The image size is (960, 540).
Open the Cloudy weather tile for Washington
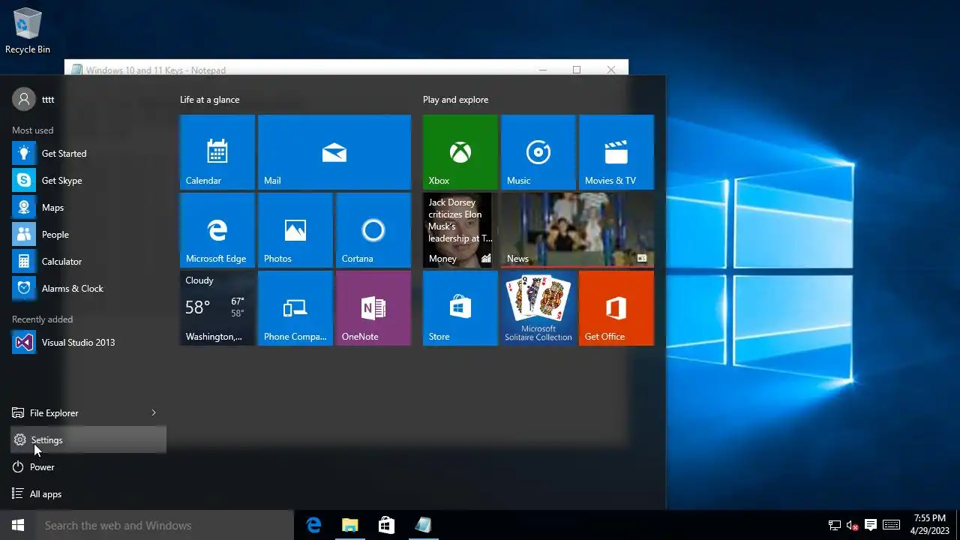tap(217, 308)
